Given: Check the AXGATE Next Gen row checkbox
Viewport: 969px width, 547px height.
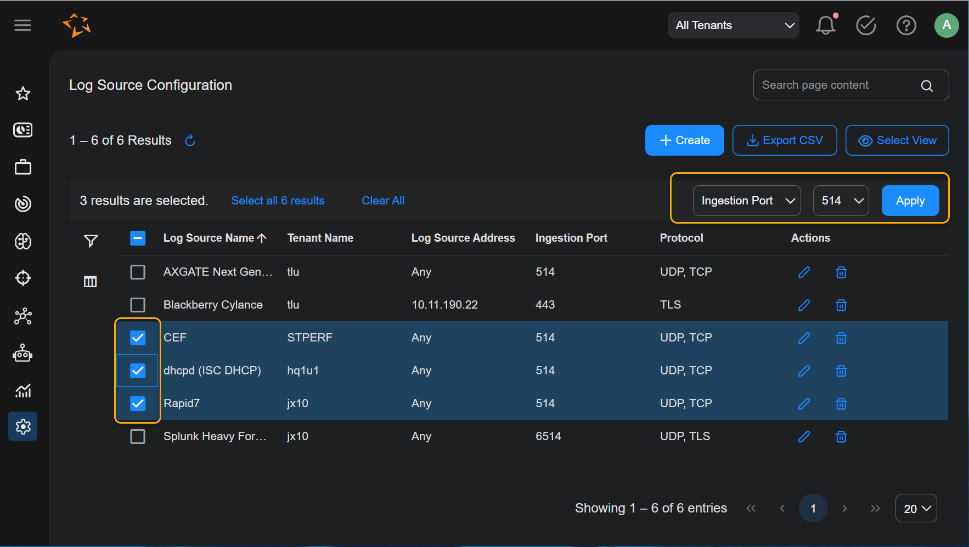Looking at the screenshot, I should pos(137,272).
